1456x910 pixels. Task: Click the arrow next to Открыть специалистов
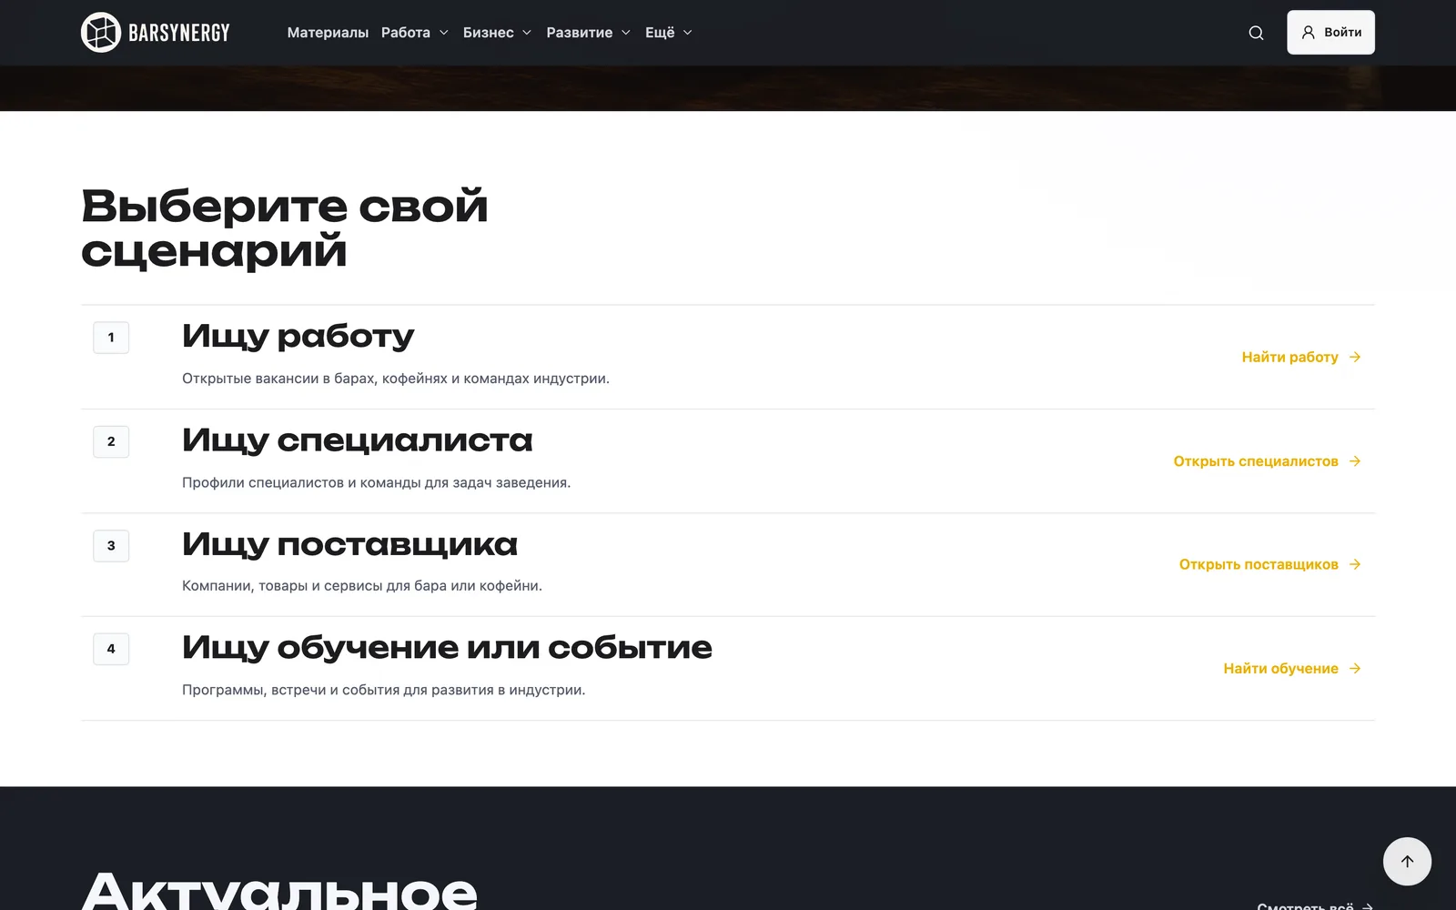[1355, 461]
